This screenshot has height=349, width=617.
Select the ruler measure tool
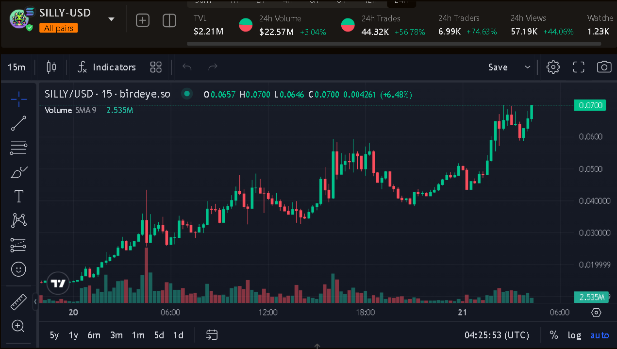[x=18, y=302]
